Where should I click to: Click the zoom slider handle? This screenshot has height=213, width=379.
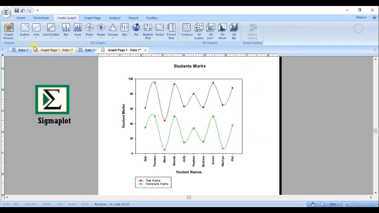(353, 204)
